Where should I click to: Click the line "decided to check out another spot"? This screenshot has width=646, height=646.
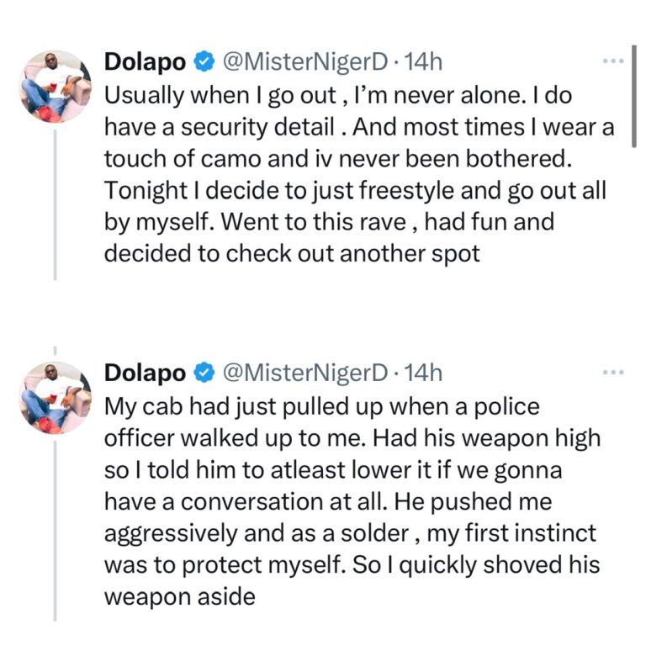(292, 254)
